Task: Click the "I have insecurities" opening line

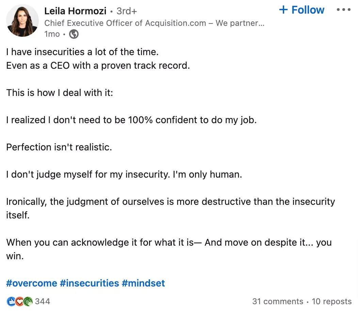Action: point(82,52)
